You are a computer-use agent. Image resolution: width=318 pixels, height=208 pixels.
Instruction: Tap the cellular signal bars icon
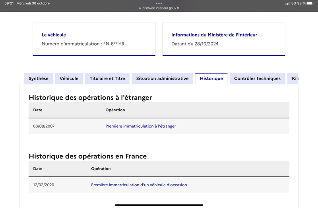pos(287,4)
